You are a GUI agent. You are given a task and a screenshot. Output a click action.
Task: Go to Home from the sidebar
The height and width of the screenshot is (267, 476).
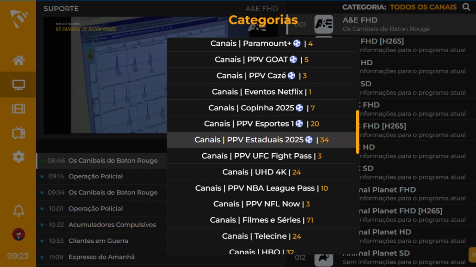click(x=18, y=61)
